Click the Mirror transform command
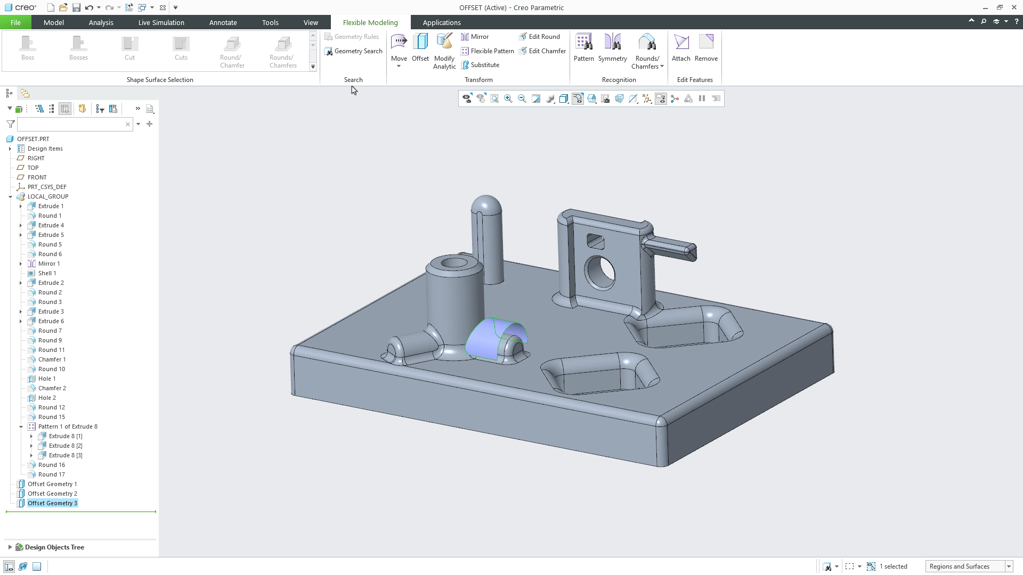Screen dimensions: 1023x575 (x=475, y=37)
